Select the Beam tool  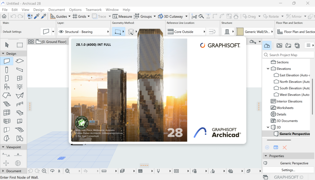[x=19, y=70]
